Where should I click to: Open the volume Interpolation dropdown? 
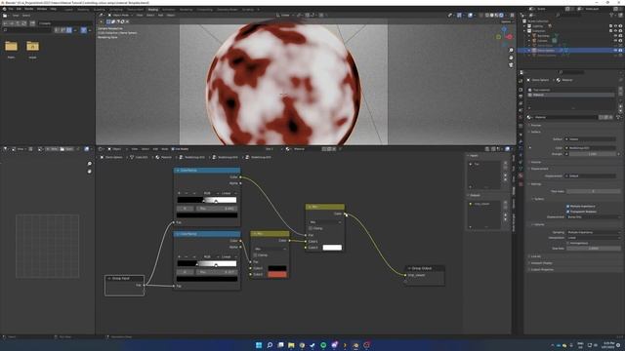tap(593, 238)
